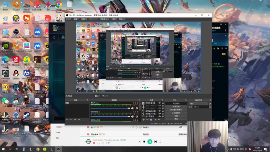
Task: Open OBS Settings button in Controls
Action: tap(176, 116)
